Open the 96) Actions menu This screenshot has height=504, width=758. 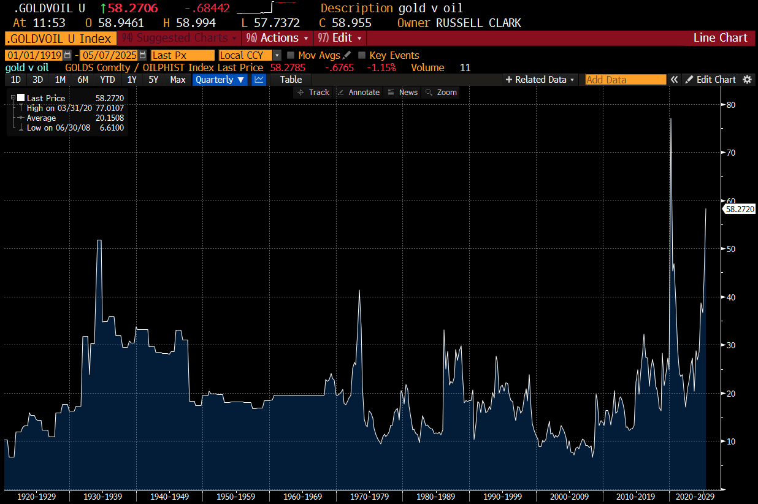click(x=276, y=38)
